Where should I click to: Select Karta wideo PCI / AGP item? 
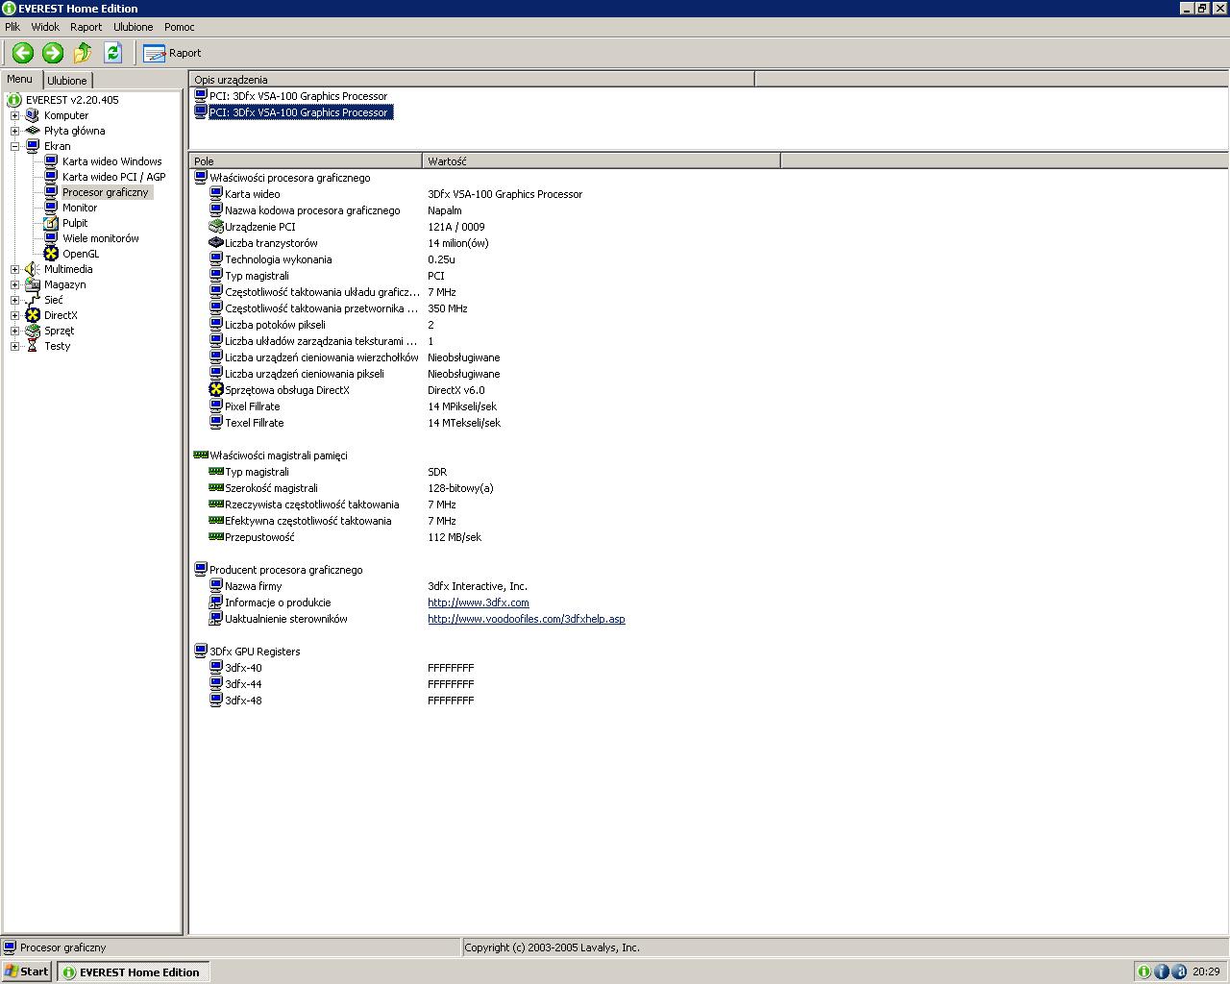pos(113,177)
